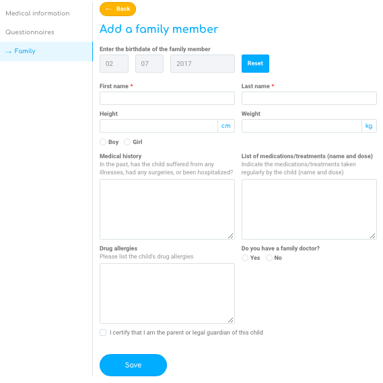Image resolution: width=383 pixels, height=383 pixels.
Task: Select the Girl radio option
Action: pos(127,142)
